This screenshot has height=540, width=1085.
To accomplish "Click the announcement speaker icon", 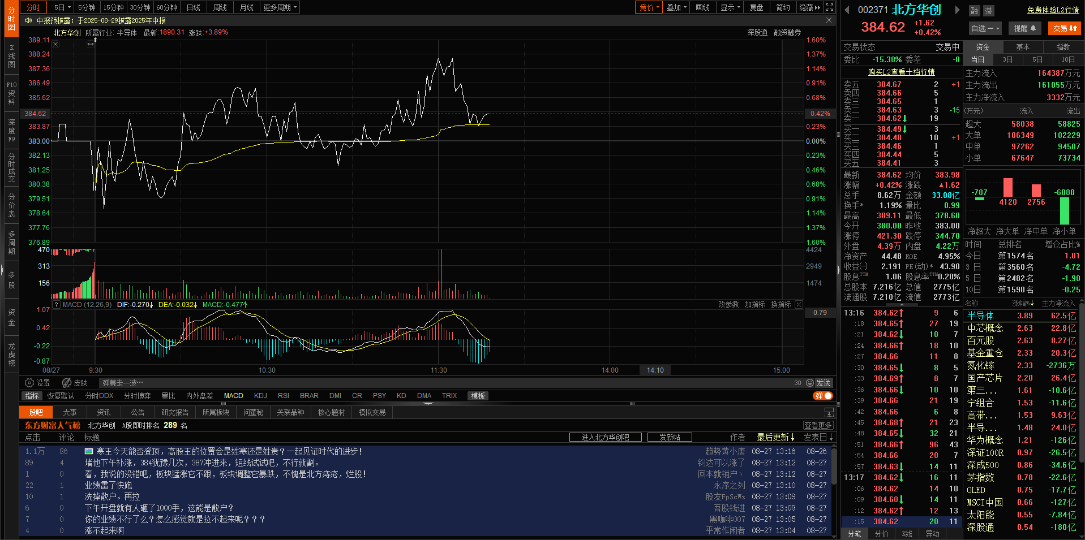I will 28,20.
